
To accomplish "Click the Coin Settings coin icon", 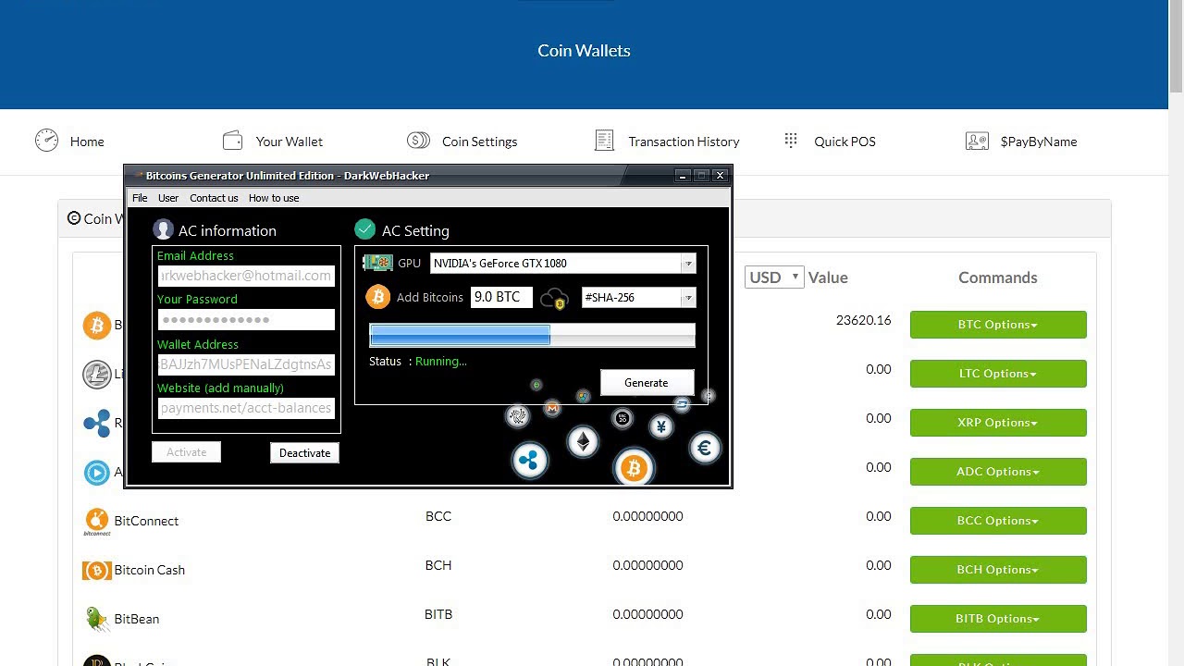I will (x=418, y=141).
